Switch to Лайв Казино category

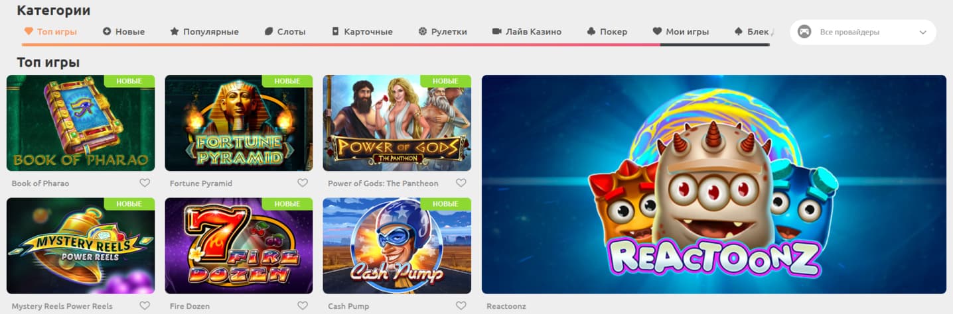[527, 31]
